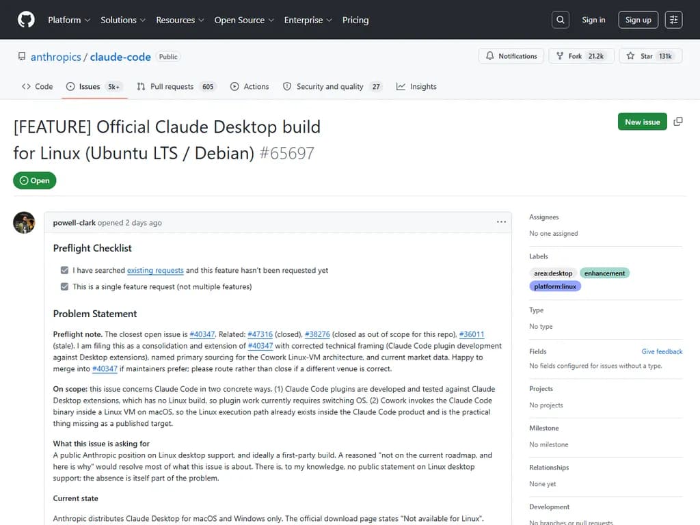Screen dimensions: 700x525
Task: Click the 'No one assigned' text
Action: pos(554,233)
